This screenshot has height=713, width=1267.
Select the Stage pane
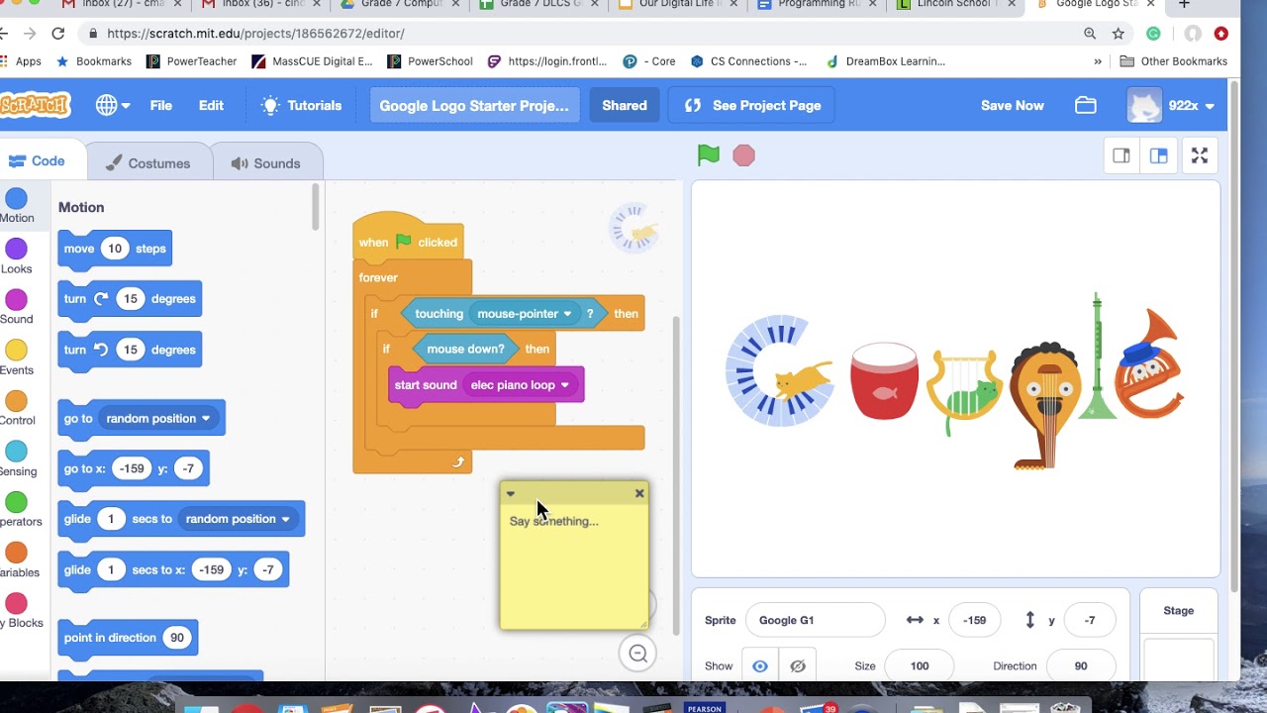point(1179,634)
